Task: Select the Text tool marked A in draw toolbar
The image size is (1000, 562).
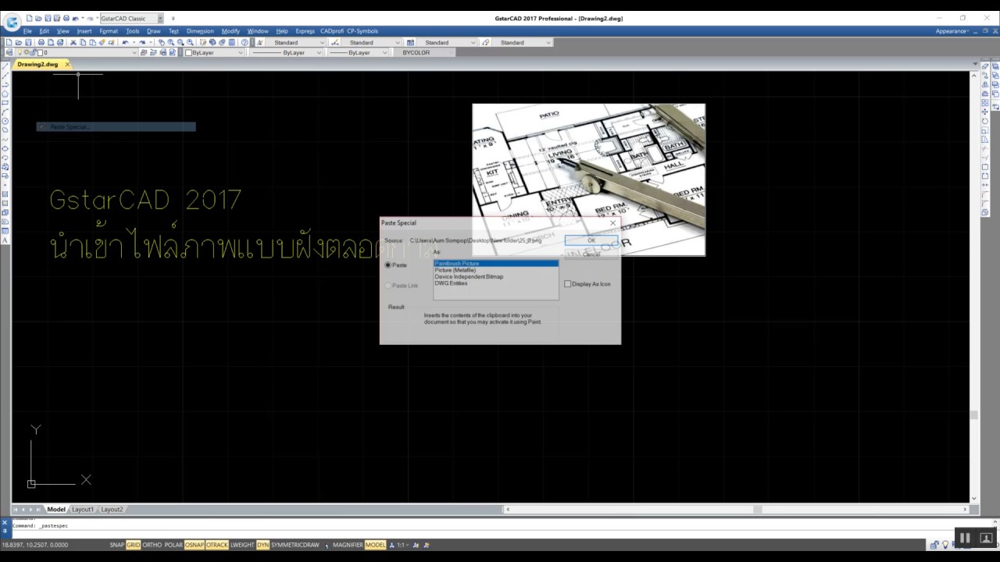Action: 5,240
